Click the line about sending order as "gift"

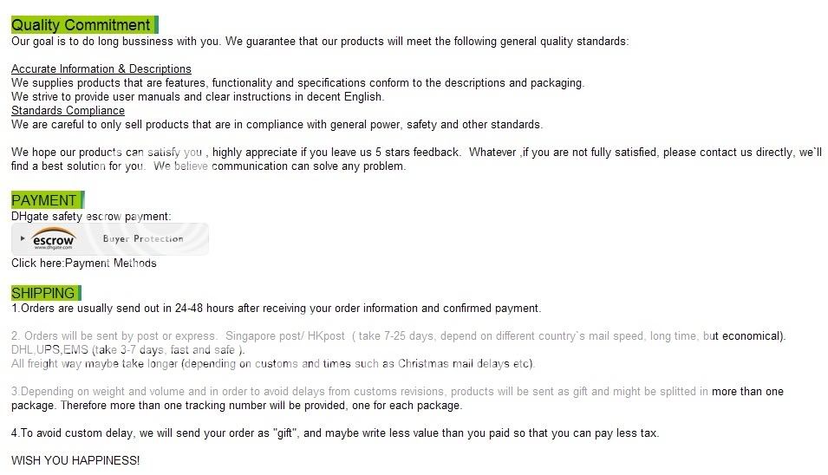pyautogui.click(x=336, y=433)
